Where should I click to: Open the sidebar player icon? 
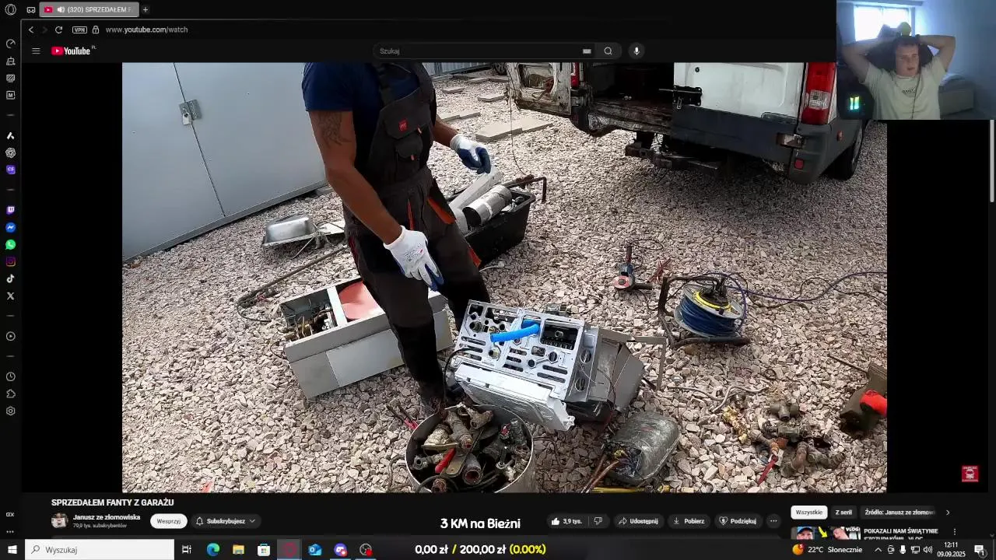10,336
